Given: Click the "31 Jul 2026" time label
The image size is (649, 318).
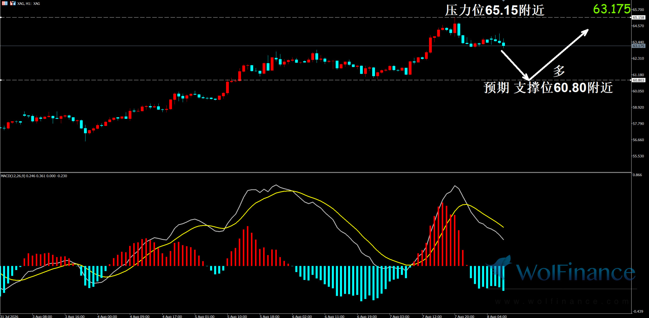Looking at the screenshot, I should (x=10, y=316).
